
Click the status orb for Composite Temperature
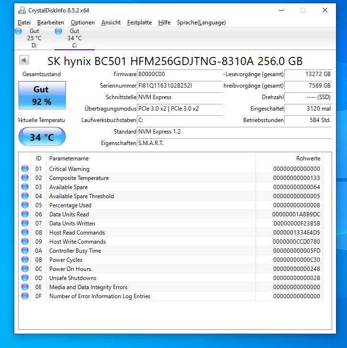[x=25, y=178]
